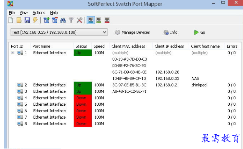Click the lightning bolt toolbar icon
Viewport: 243px width, 149px height.
35,20
